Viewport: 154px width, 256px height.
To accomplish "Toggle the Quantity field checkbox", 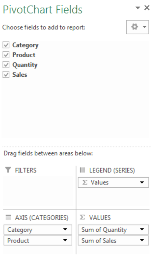I will [6, 65].
